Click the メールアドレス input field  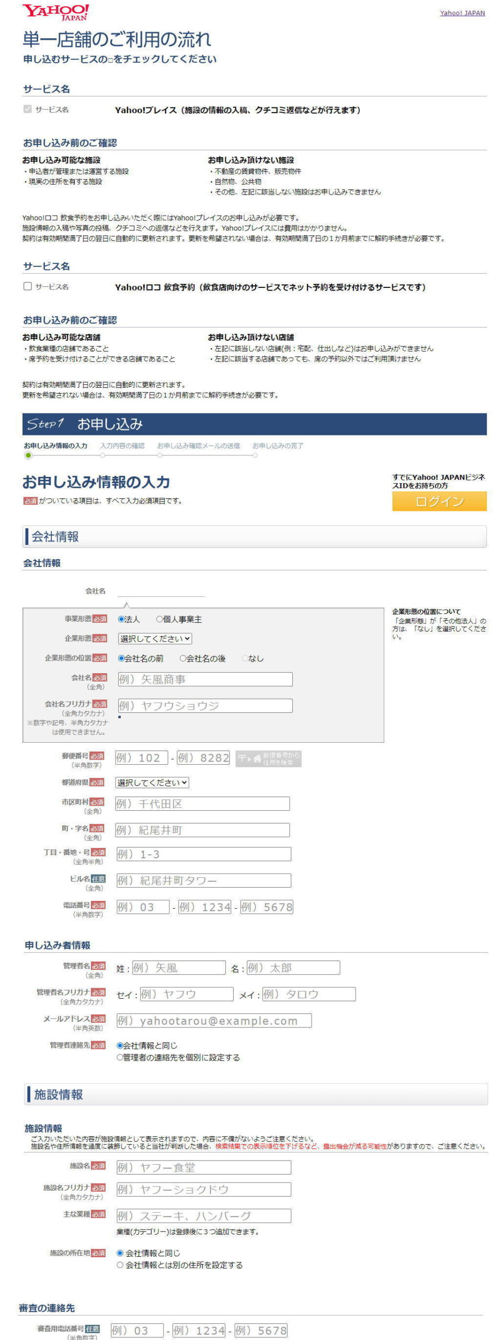214,1021
